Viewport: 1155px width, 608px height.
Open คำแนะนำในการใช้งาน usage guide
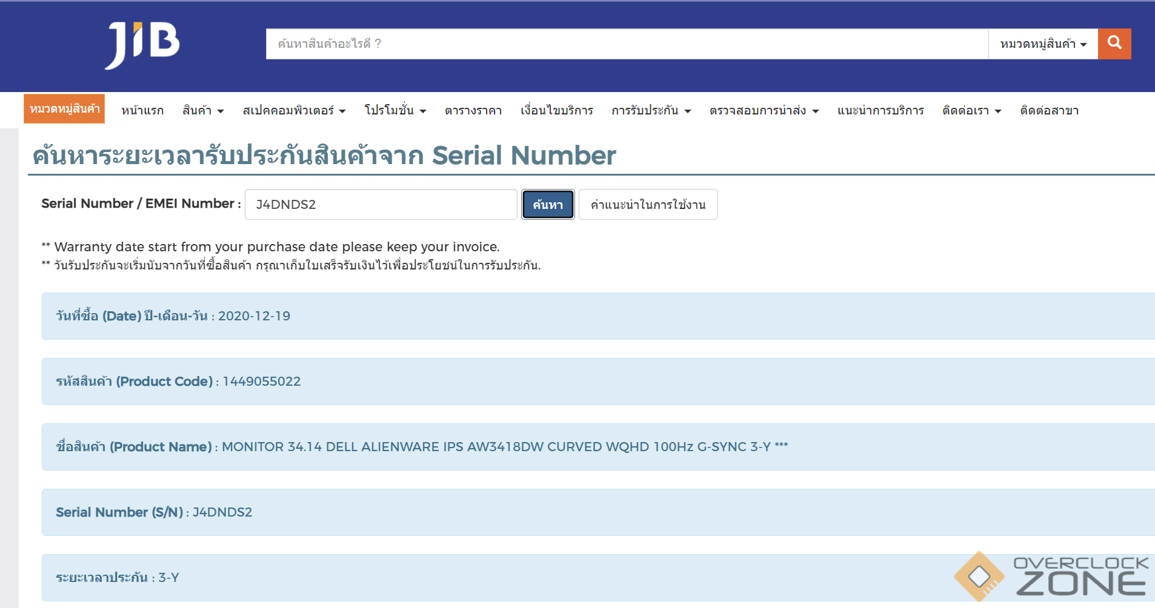648,205
